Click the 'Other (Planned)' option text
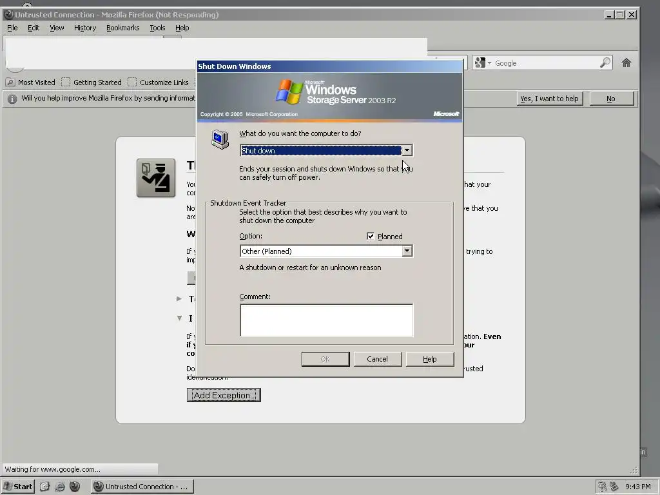Viewport: 660px width, 495px height. tap(266, 251)
